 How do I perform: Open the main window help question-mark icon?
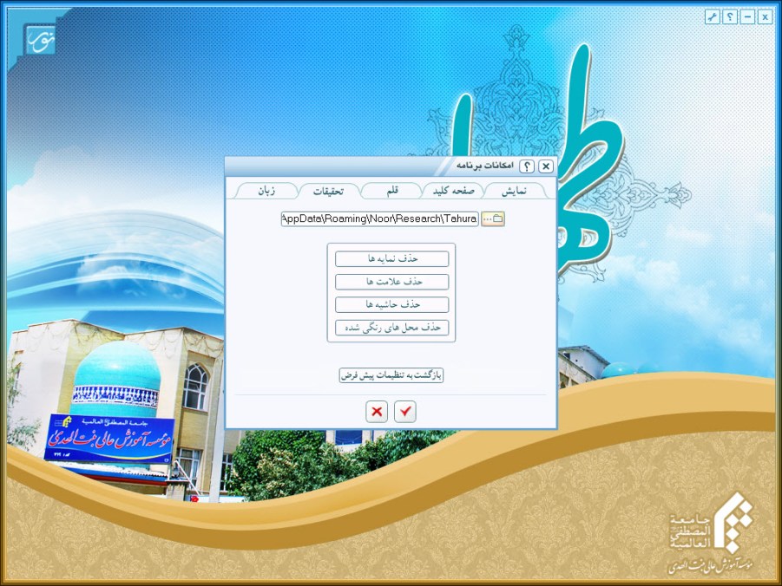tap(730, 17)
